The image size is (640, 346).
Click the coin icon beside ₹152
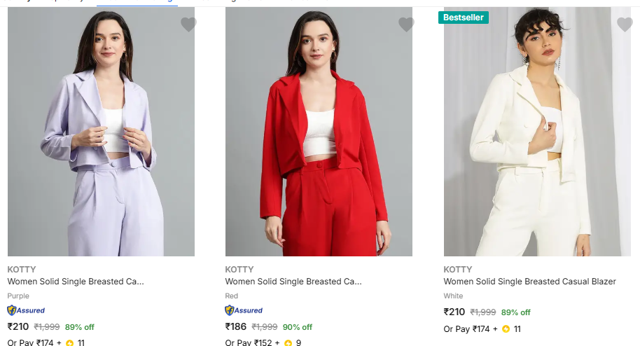tap(288, 343)
